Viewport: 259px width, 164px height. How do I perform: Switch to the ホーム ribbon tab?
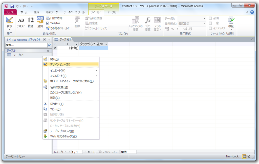coord(24,12)
